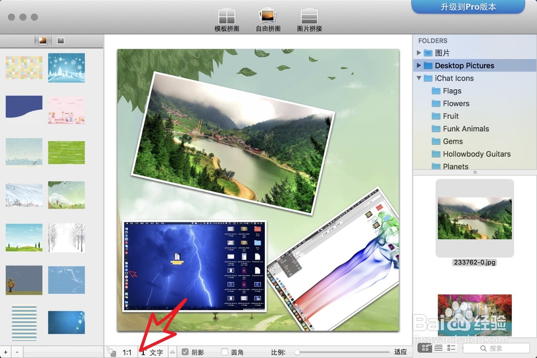Image resolution: width=537 pixels, height=358 pixels.
Task: Select the 图片 folder
Action: point(475,53)
